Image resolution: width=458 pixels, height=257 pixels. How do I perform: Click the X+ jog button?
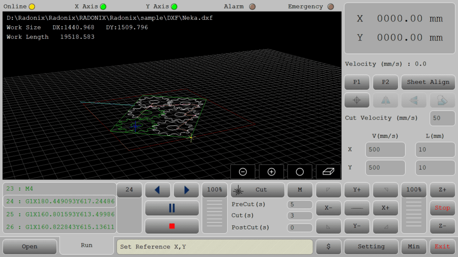tap(385, 208)
